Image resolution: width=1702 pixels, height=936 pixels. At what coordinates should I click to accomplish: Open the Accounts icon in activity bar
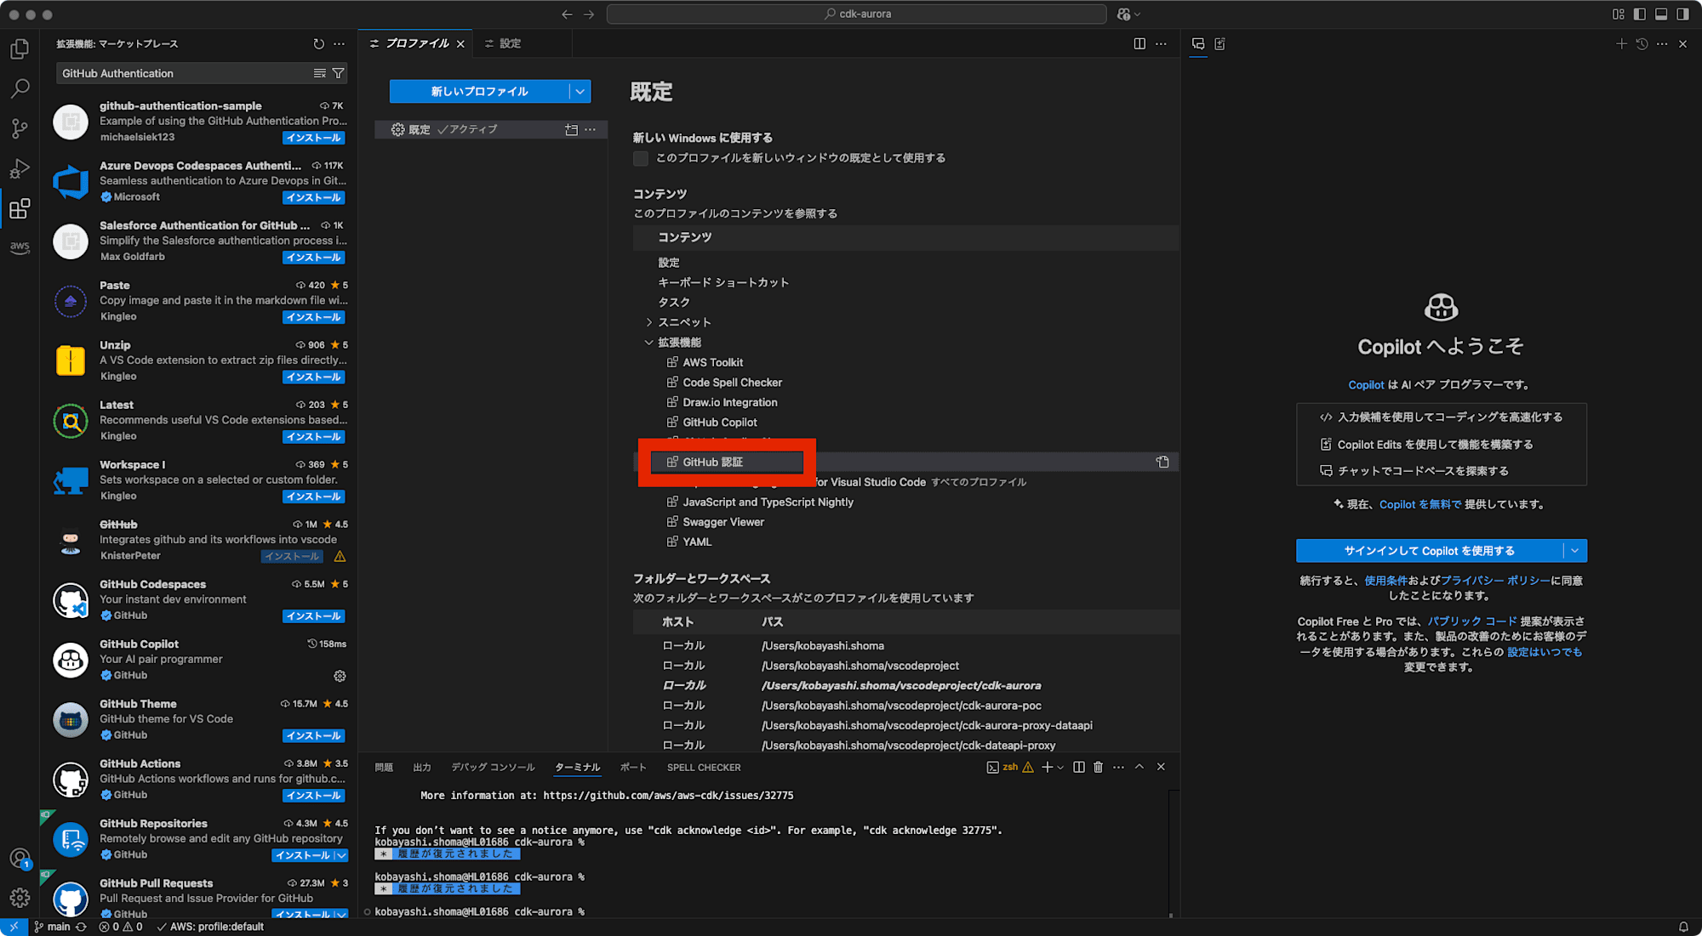(x=20, y=859)
